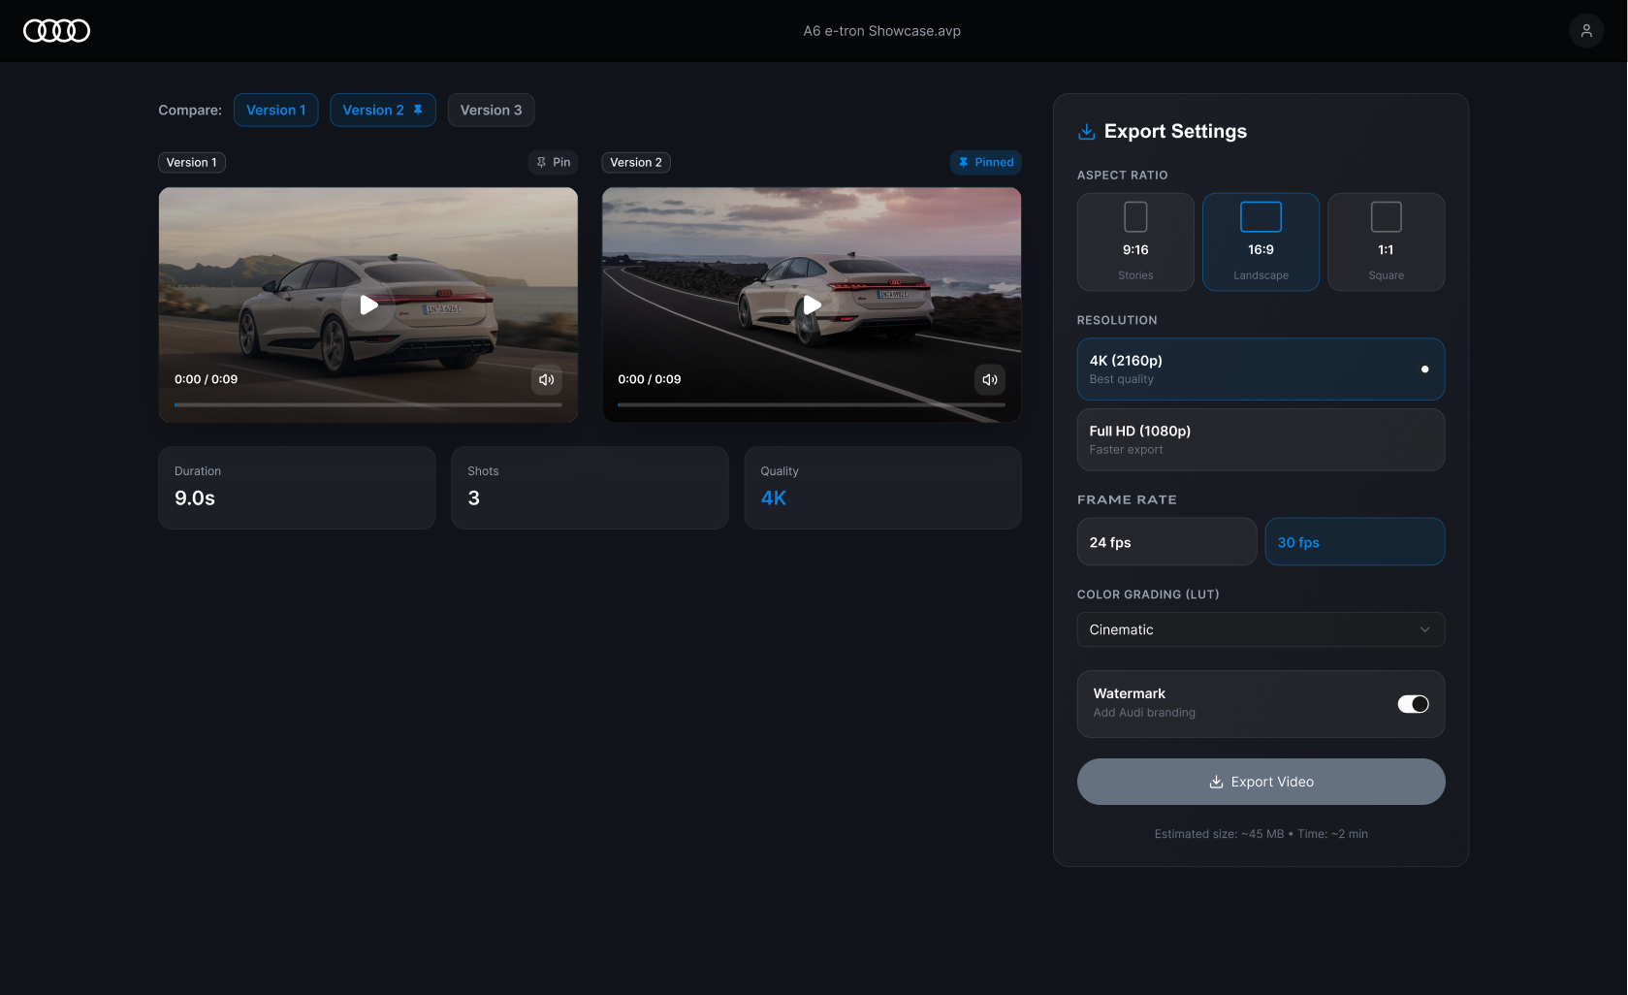Click the A6 e-tron Showcase.avp title
This screenshot has height=995, width=1628.
(x=881, y=31)
